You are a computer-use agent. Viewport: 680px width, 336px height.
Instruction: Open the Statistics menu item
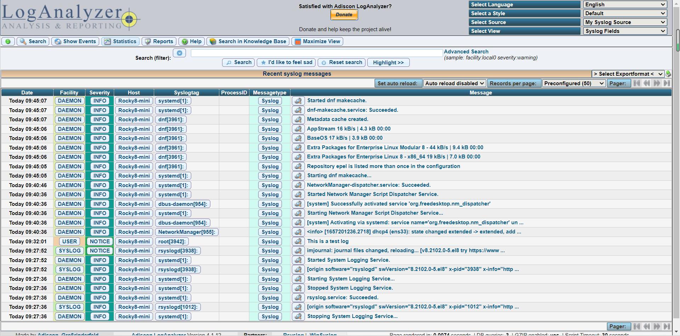pyautogui.click(x=120, y=41)
